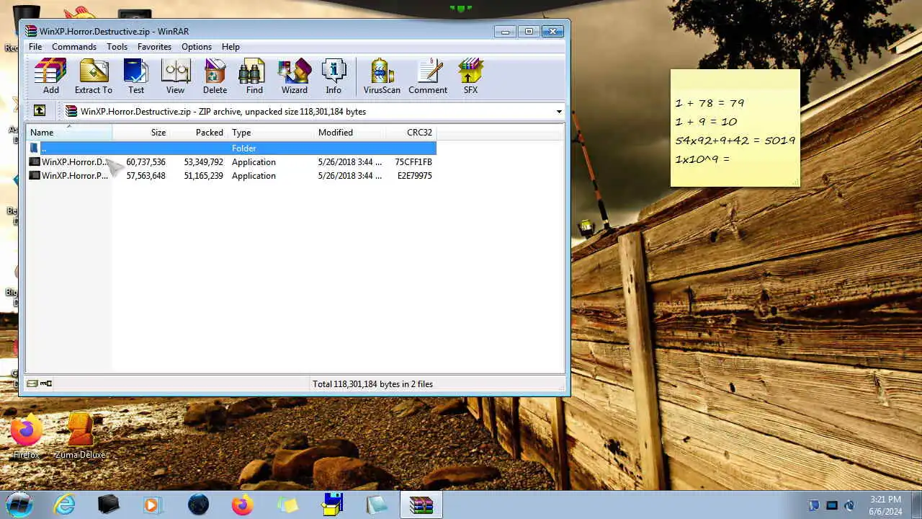Click the archive path address field
922x519 pixels.
coord(313,112)
